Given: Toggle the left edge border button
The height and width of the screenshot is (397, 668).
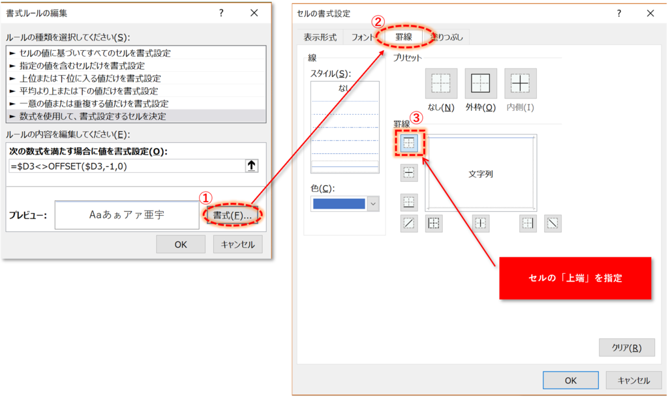Looking at the screenshot, I should point(434,223).
